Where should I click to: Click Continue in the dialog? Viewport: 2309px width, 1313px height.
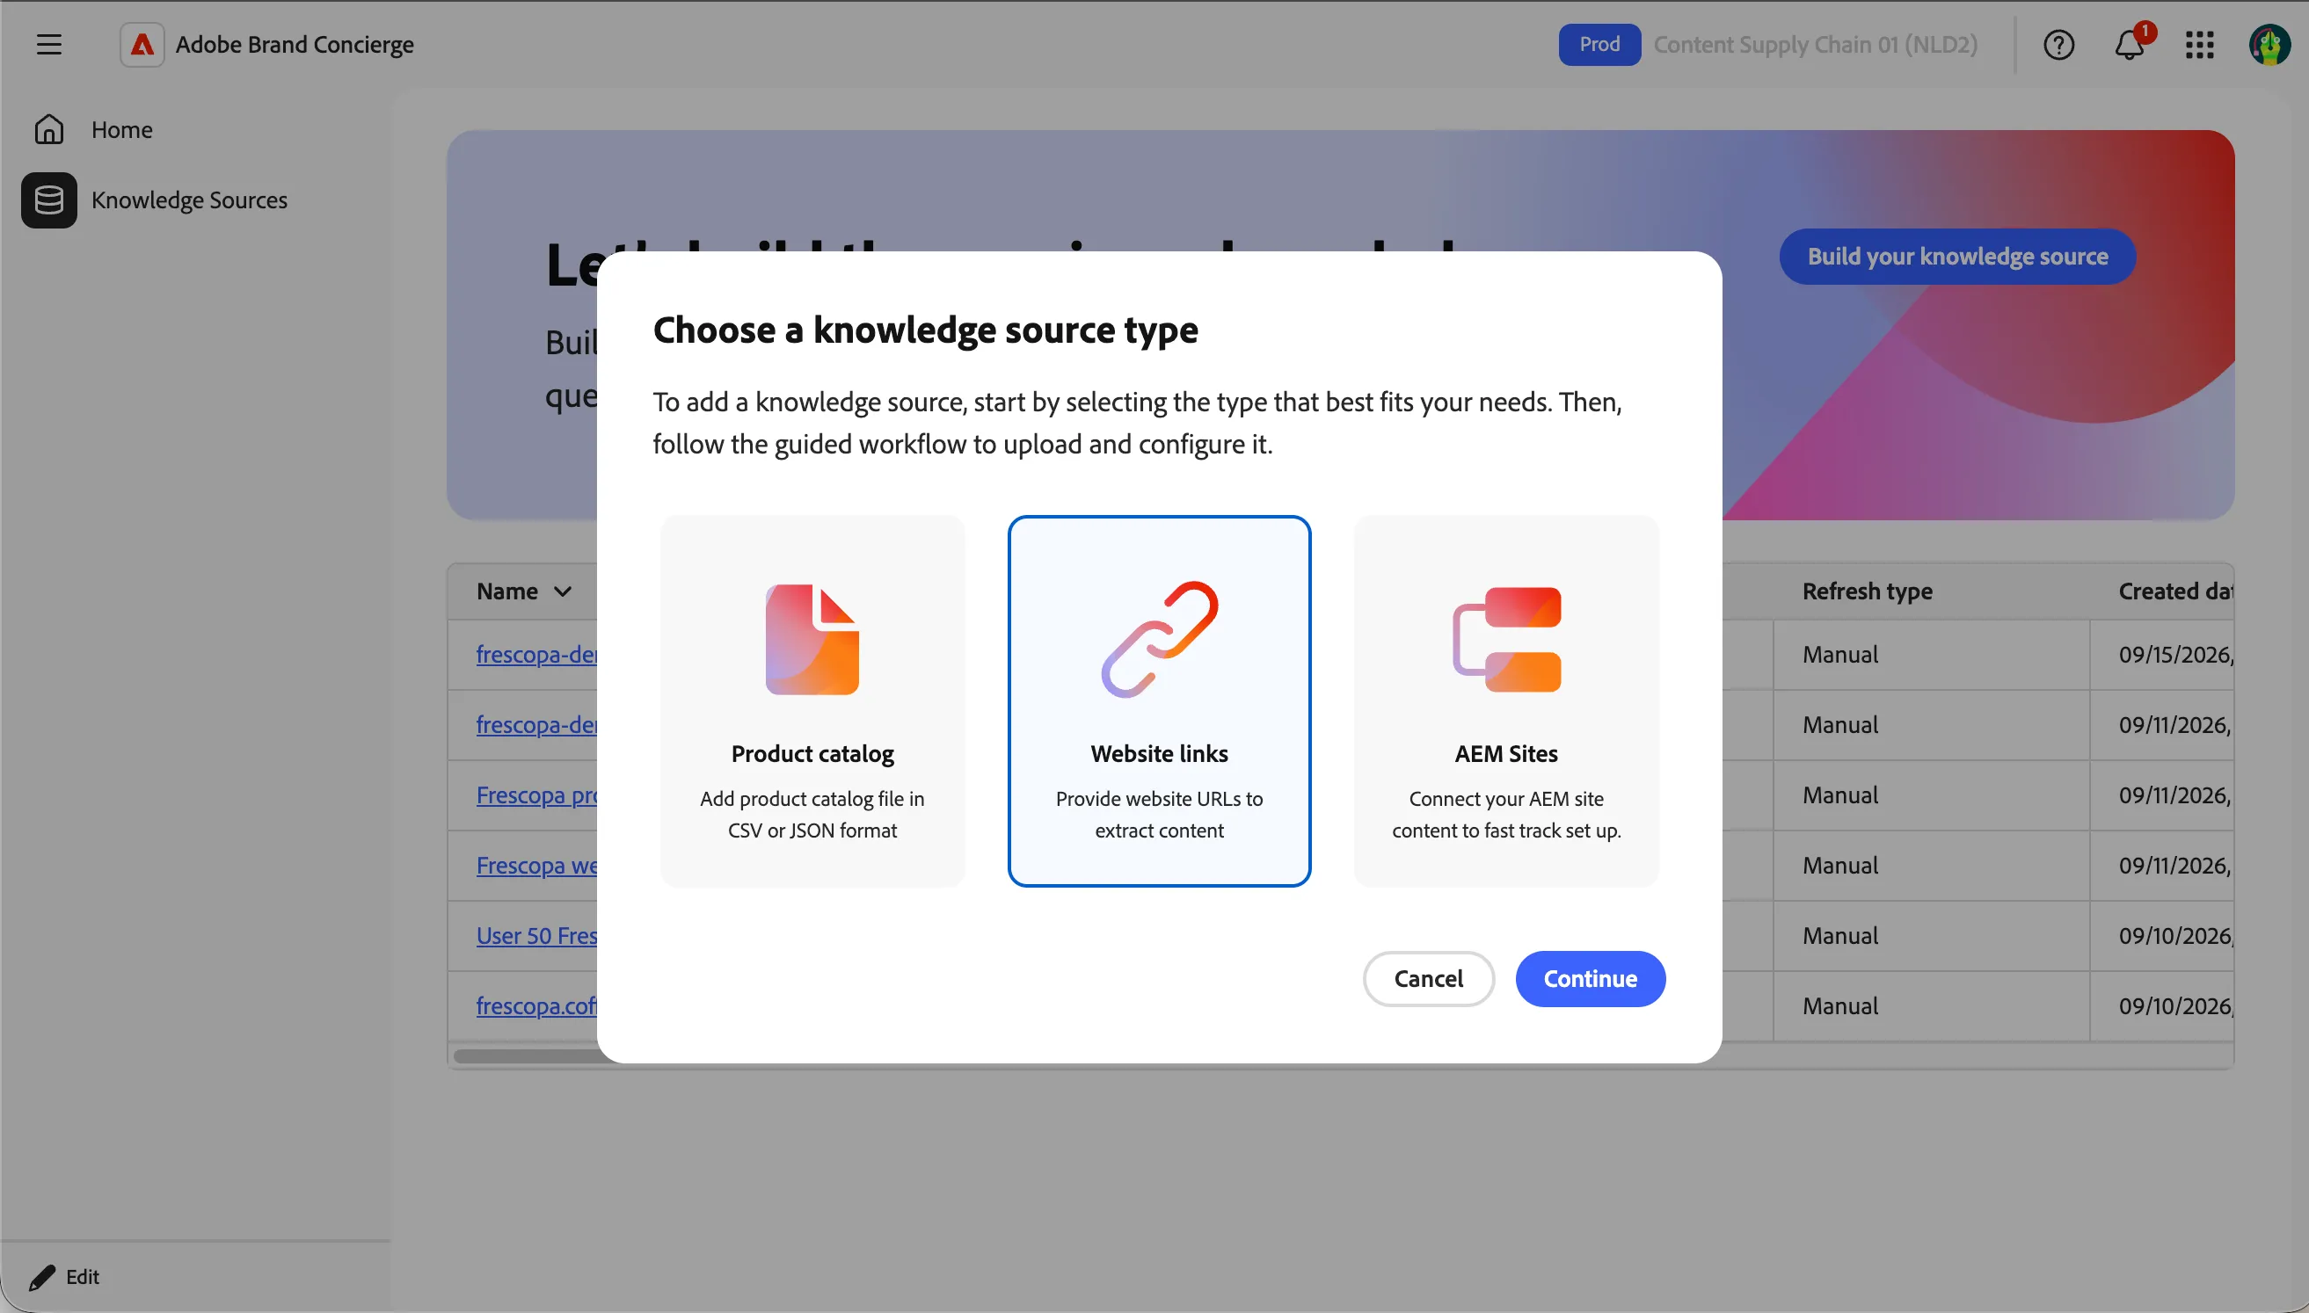(1590, 978)
